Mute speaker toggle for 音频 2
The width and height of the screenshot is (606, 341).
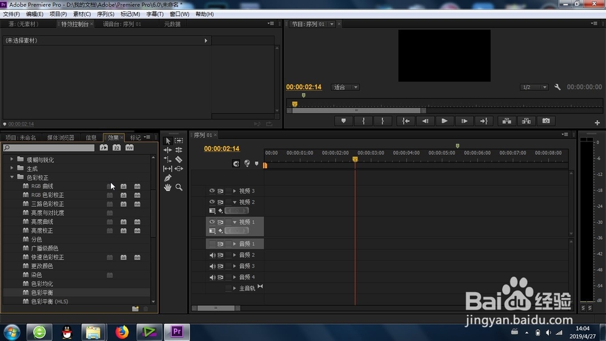click(x=212, y=255)
